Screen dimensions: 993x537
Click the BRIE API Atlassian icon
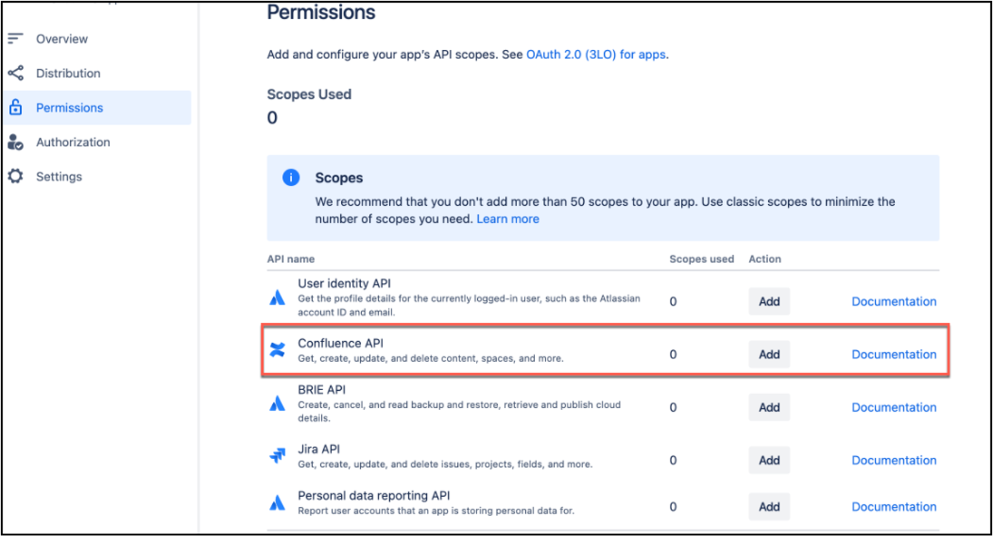(278, 403)
